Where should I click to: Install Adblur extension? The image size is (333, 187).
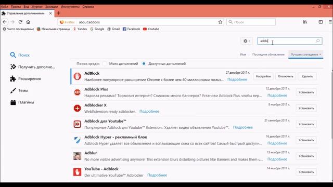point(306,156)
